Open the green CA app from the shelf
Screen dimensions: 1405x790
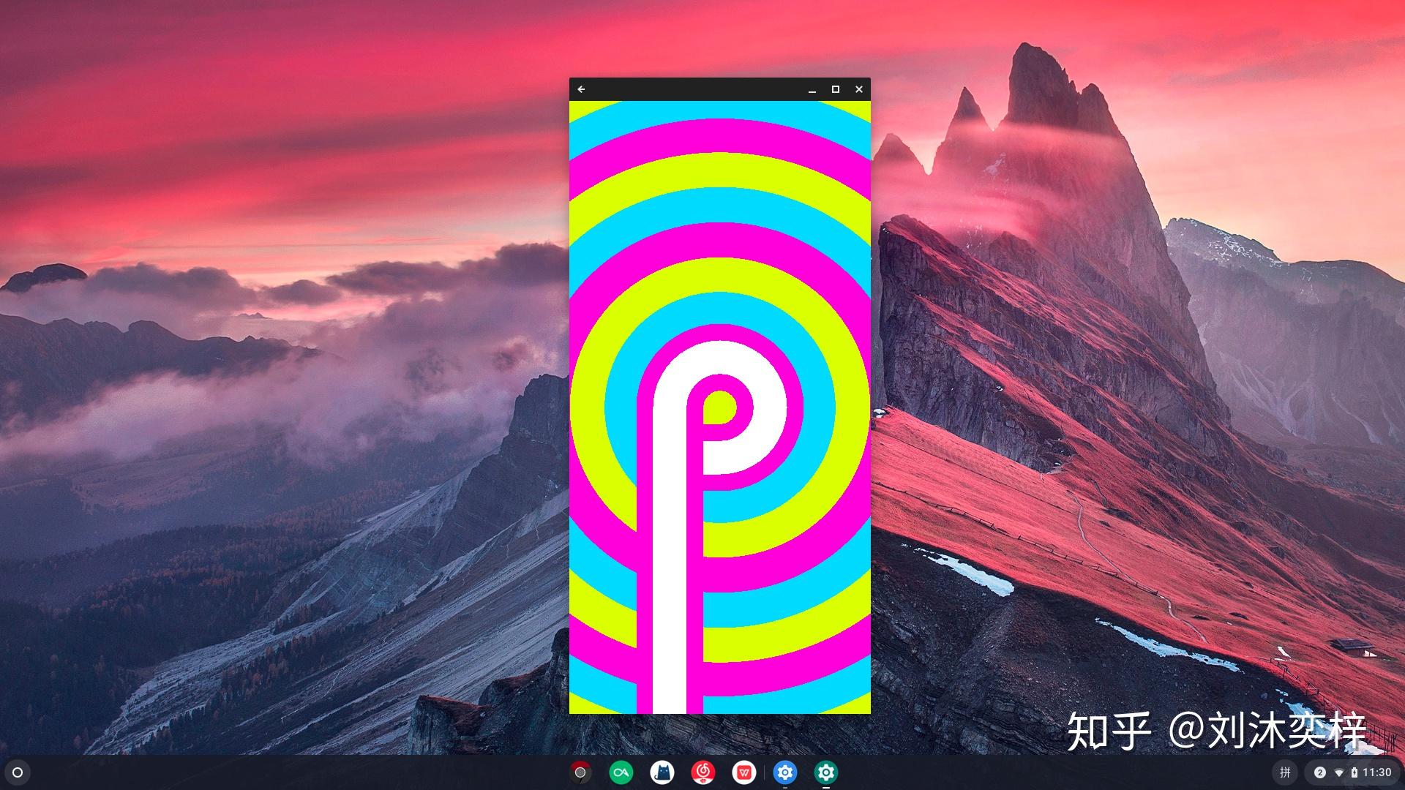click(x=621, y=772)
